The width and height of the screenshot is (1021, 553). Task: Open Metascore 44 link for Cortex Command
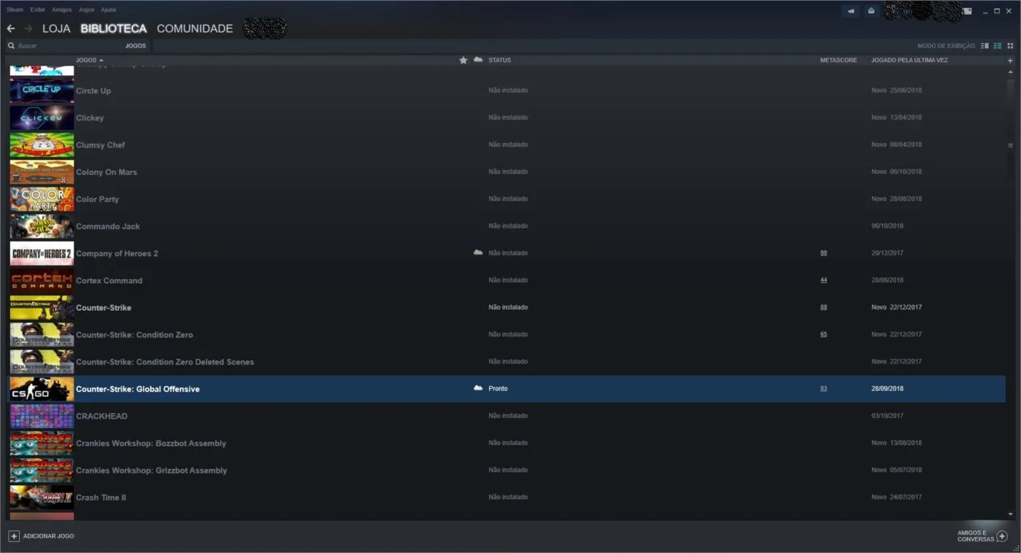(823, 280)
